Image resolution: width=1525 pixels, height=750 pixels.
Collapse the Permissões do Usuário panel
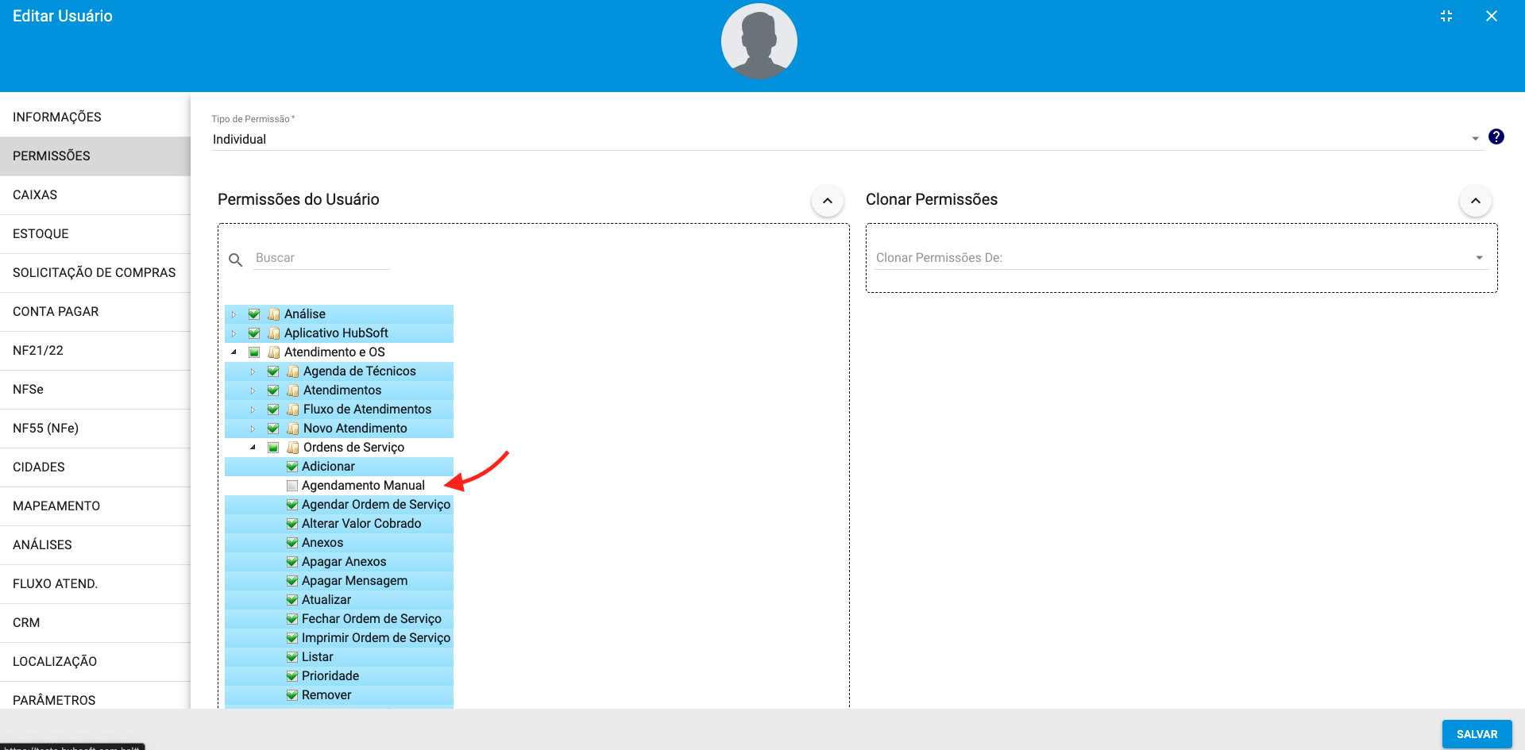click(828, 201)
